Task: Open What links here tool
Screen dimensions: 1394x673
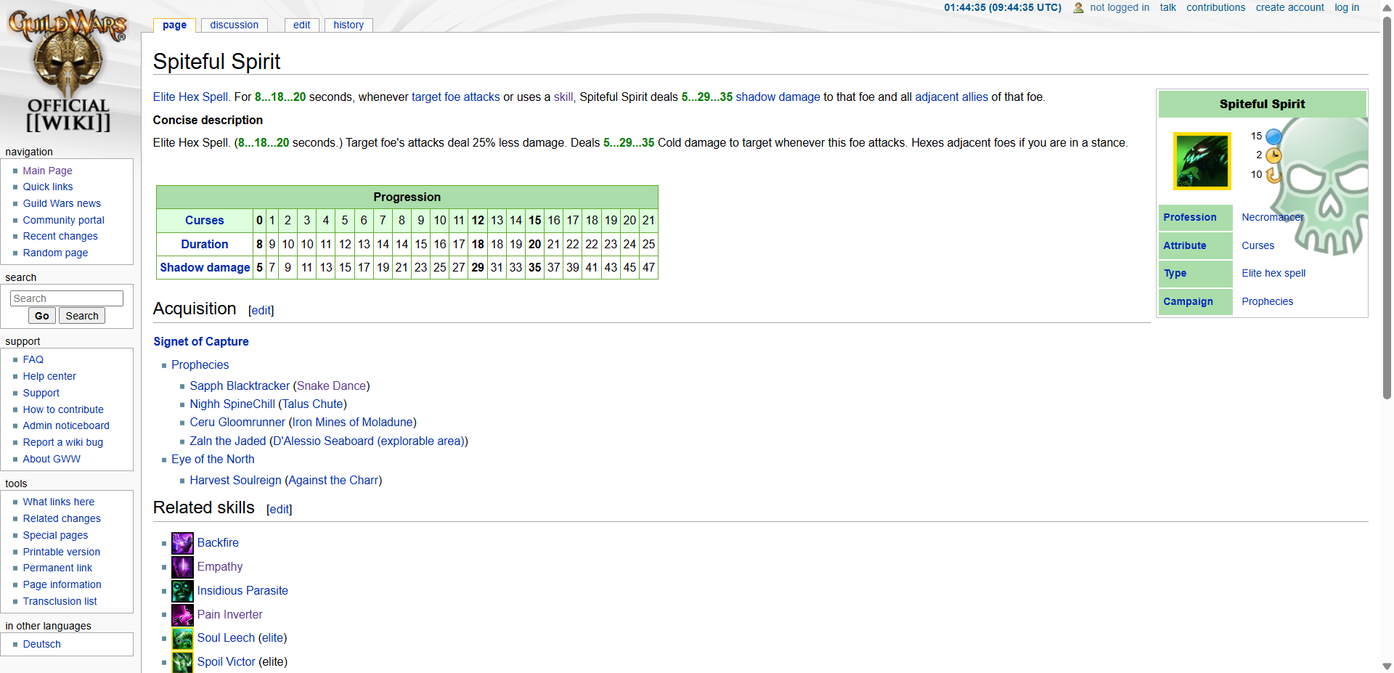Action: click(x=58, y=502)
